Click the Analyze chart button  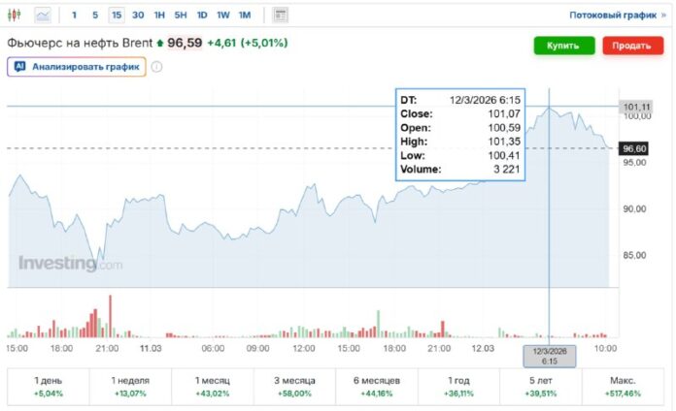click(x=77, y=67)
